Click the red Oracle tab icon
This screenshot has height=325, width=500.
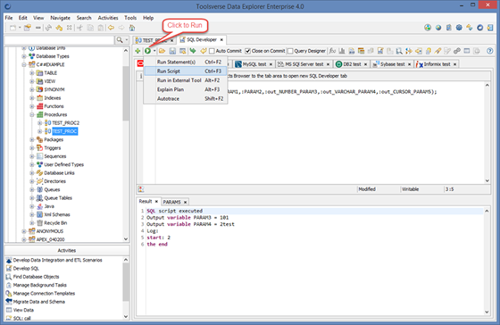[x=140, y=63]
